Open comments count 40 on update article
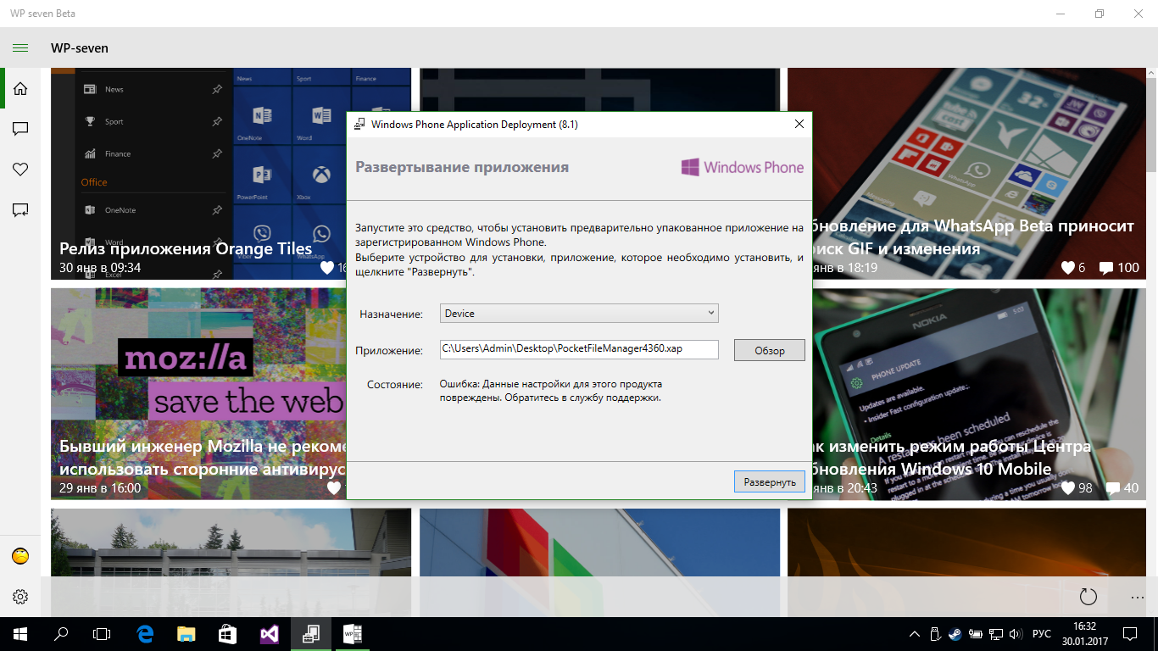 click(x=1122, y=488)
